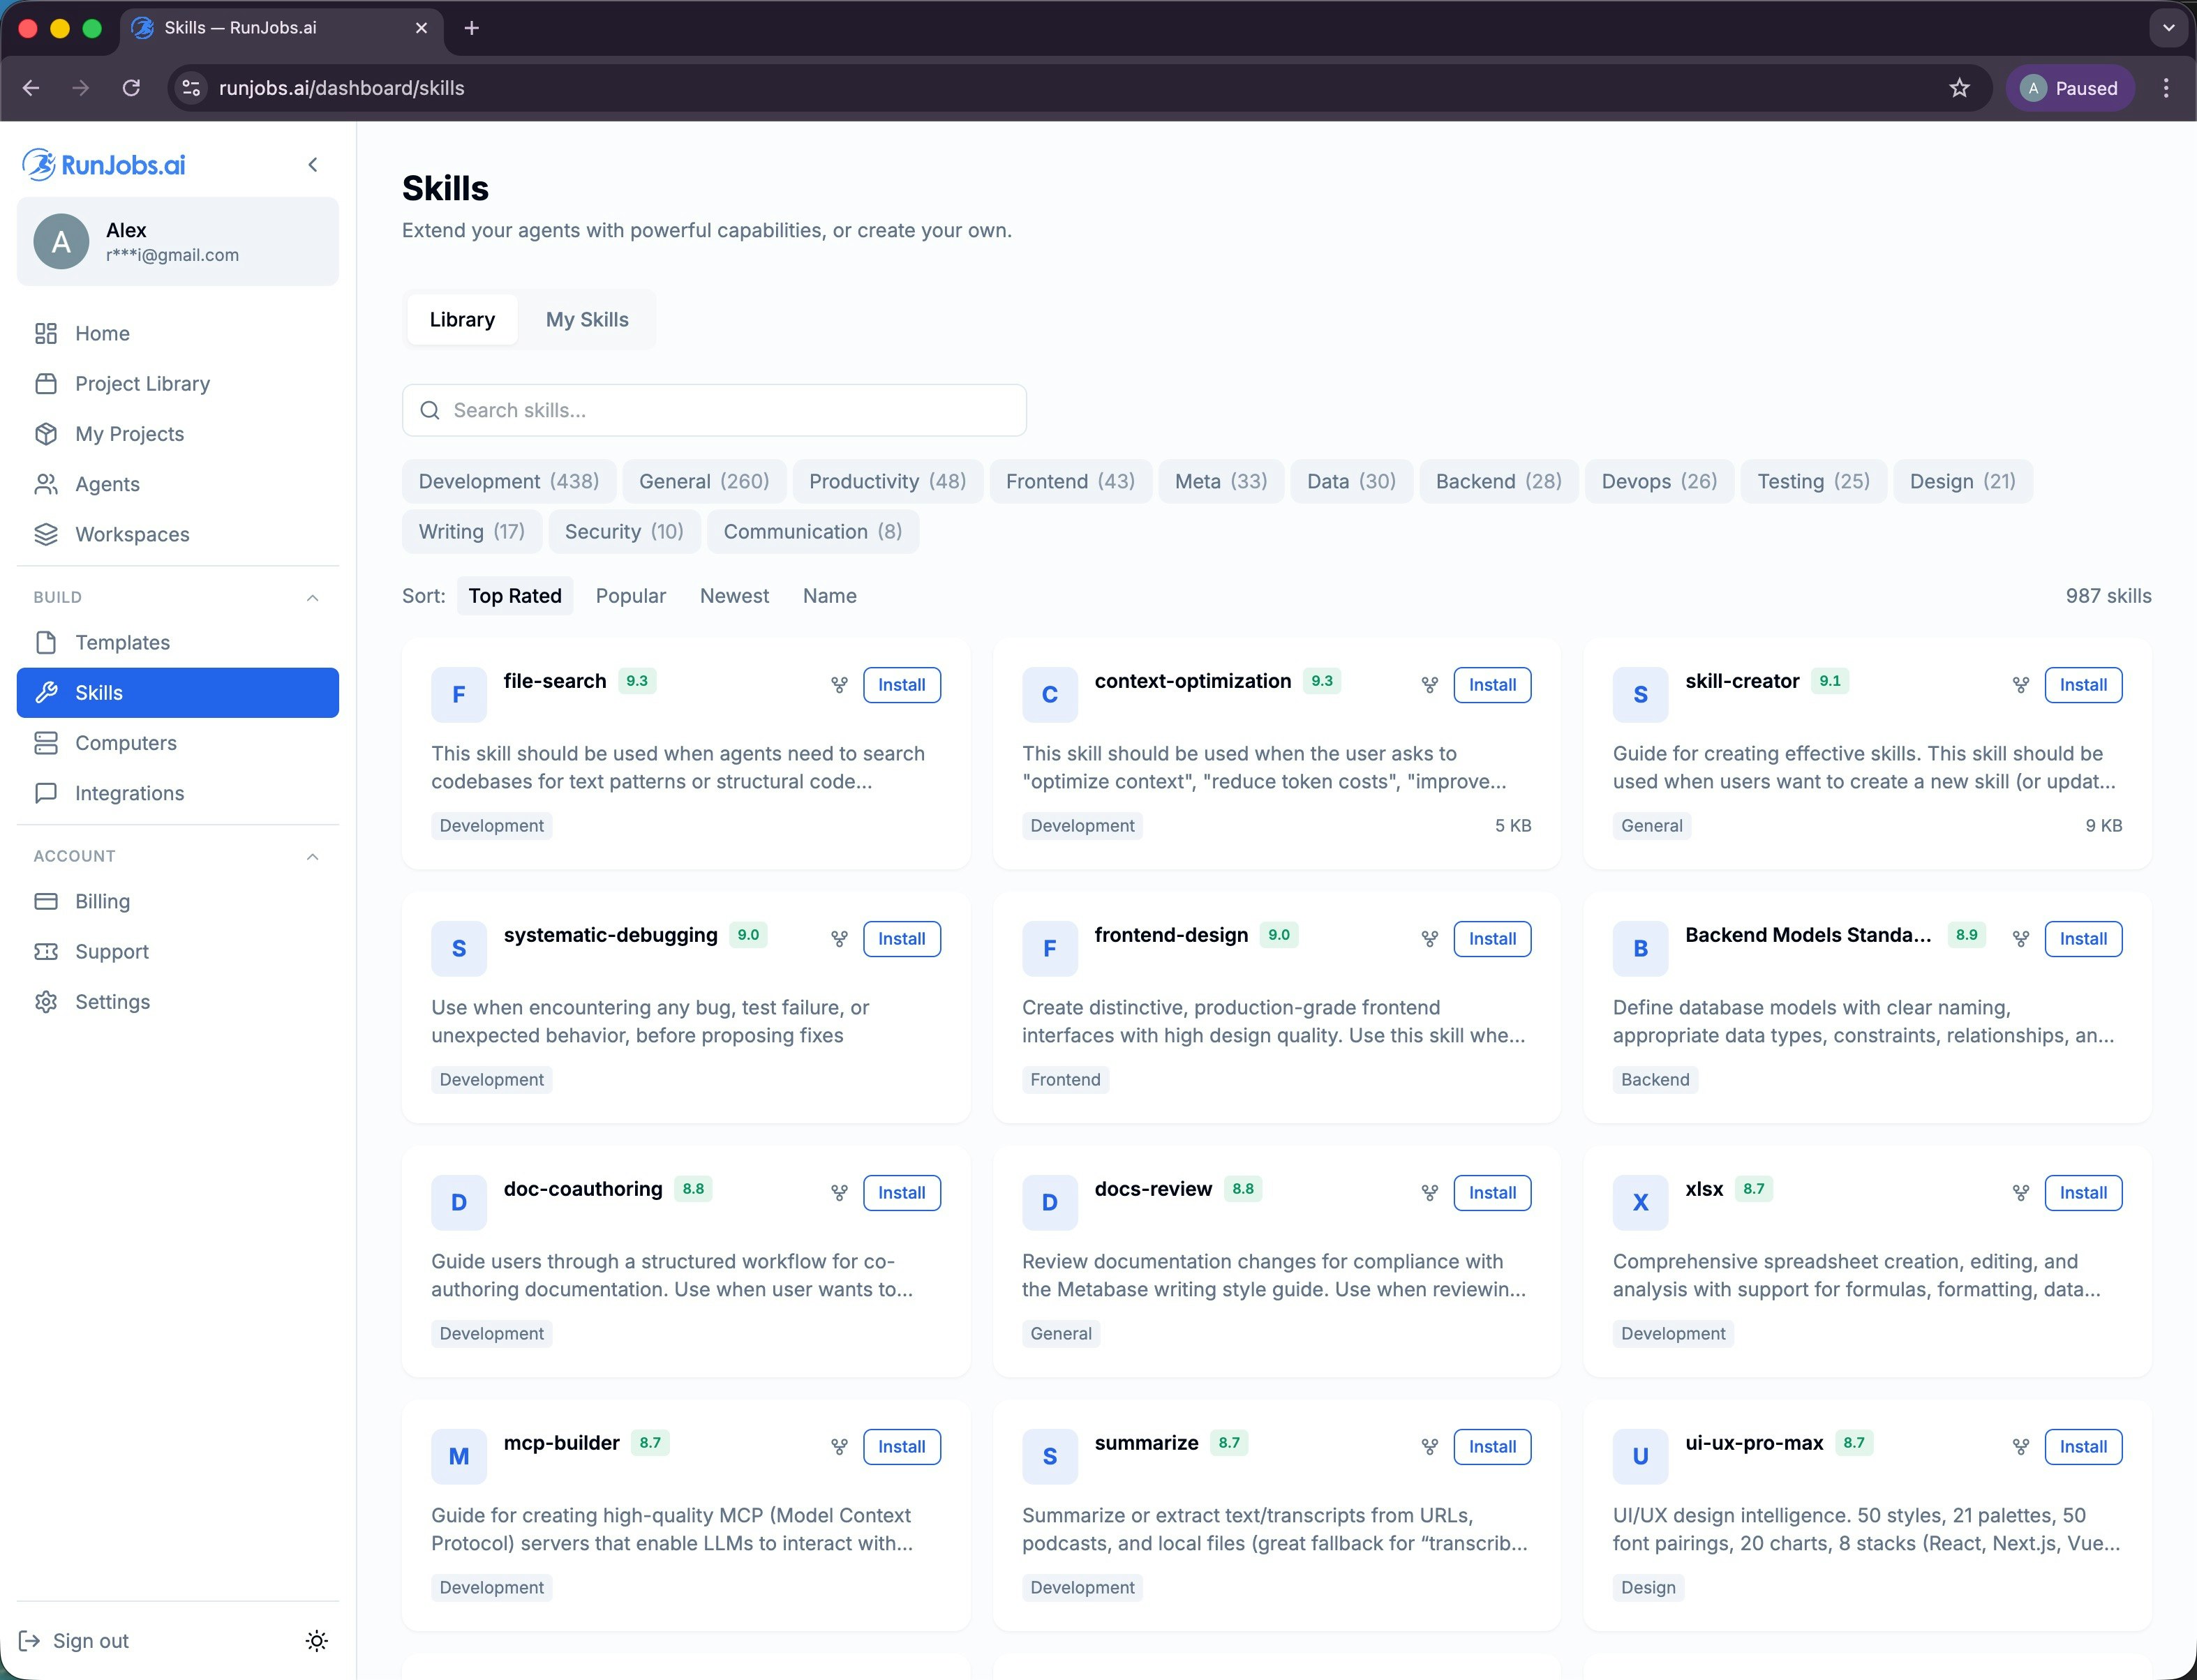Toggle the Security category filter chip
This screenshot has width=2197, height=1680.
[x=623, y=531]
